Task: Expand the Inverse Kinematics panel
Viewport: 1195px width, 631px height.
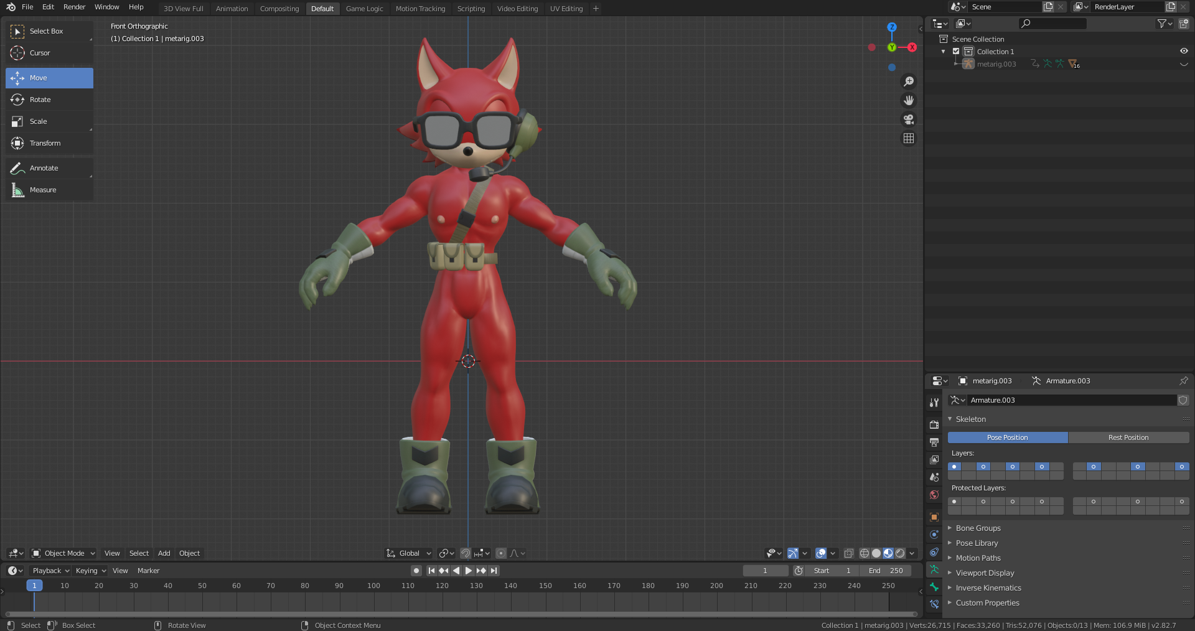Action: (x=988, y=588)
